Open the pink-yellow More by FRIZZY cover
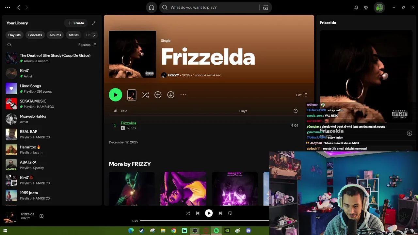Screen dimensions: 418x235 click(183, 189)
